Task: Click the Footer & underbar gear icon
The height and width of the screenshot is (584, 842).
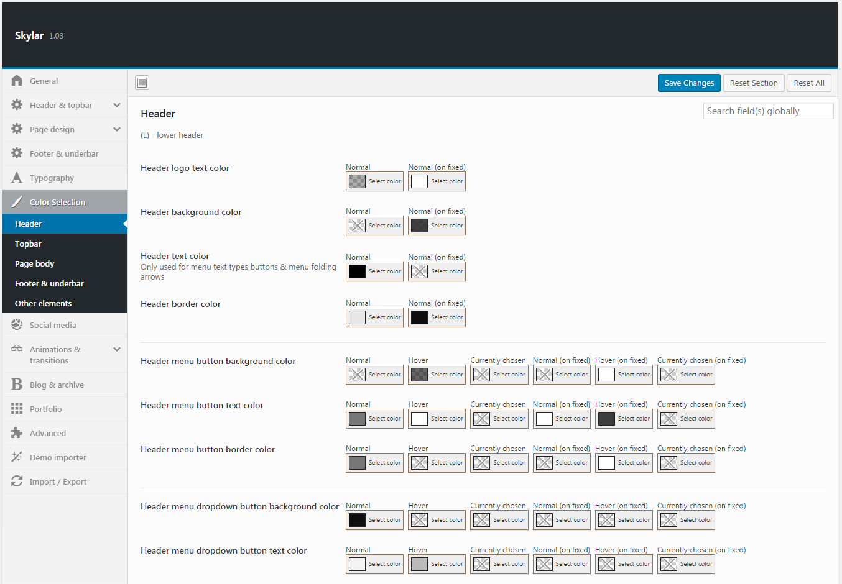Action: (x=17, y=153)
